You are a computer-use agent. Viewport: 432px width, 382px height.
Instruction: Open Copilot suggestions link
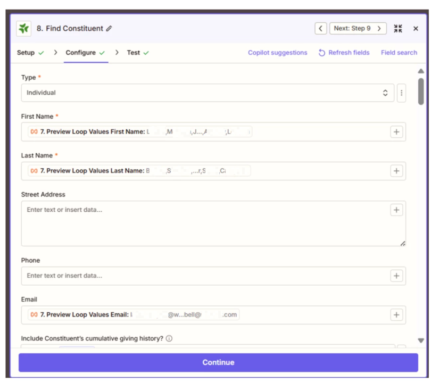(x=277, y=53)
